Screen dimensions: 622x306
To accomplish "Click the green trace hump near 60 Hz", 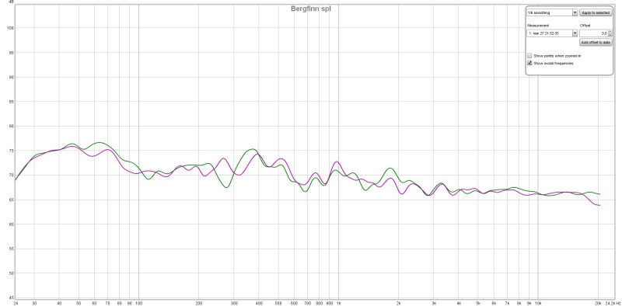I will coord(100,142).
